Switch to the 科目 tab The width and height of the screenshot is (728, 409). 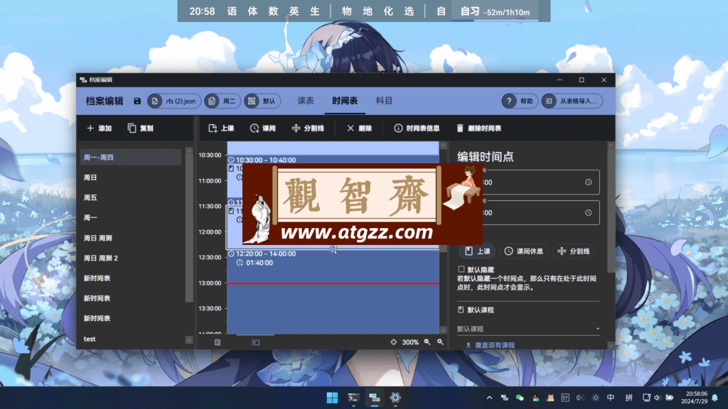click(x=384, y=101)
